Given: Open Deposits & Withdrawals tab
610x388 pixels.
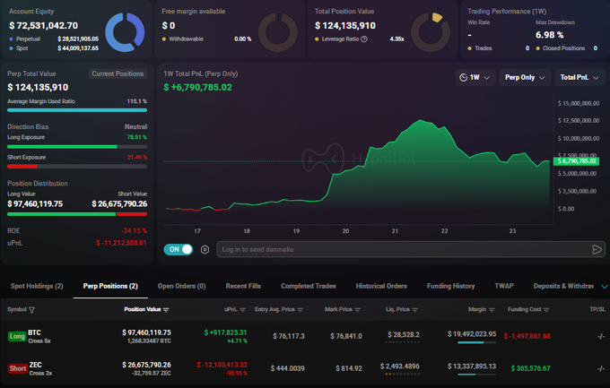Looking at the screenshot, I should [x=563, y=286].
